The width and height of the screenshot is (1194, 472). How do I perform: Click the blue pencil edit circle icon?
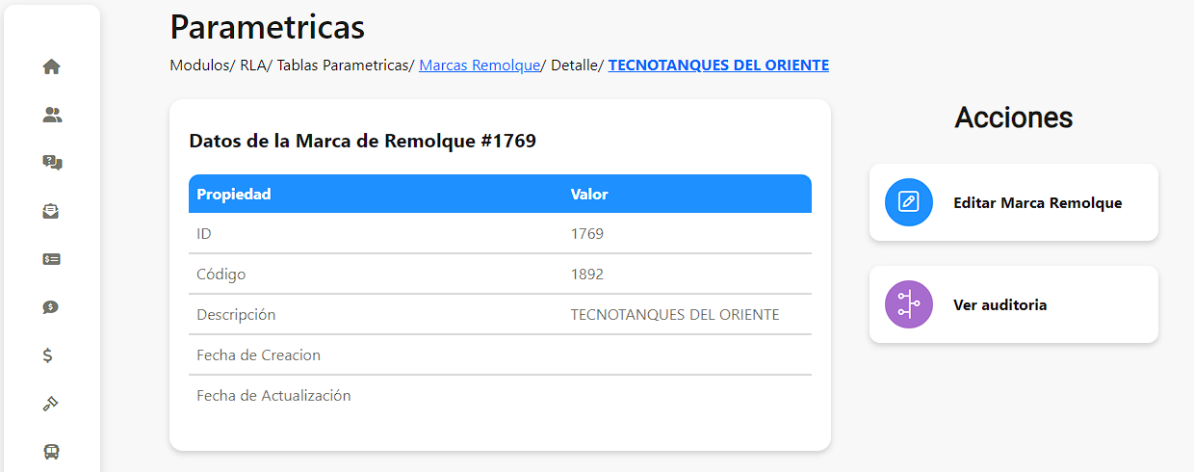(x=909, y=202)
